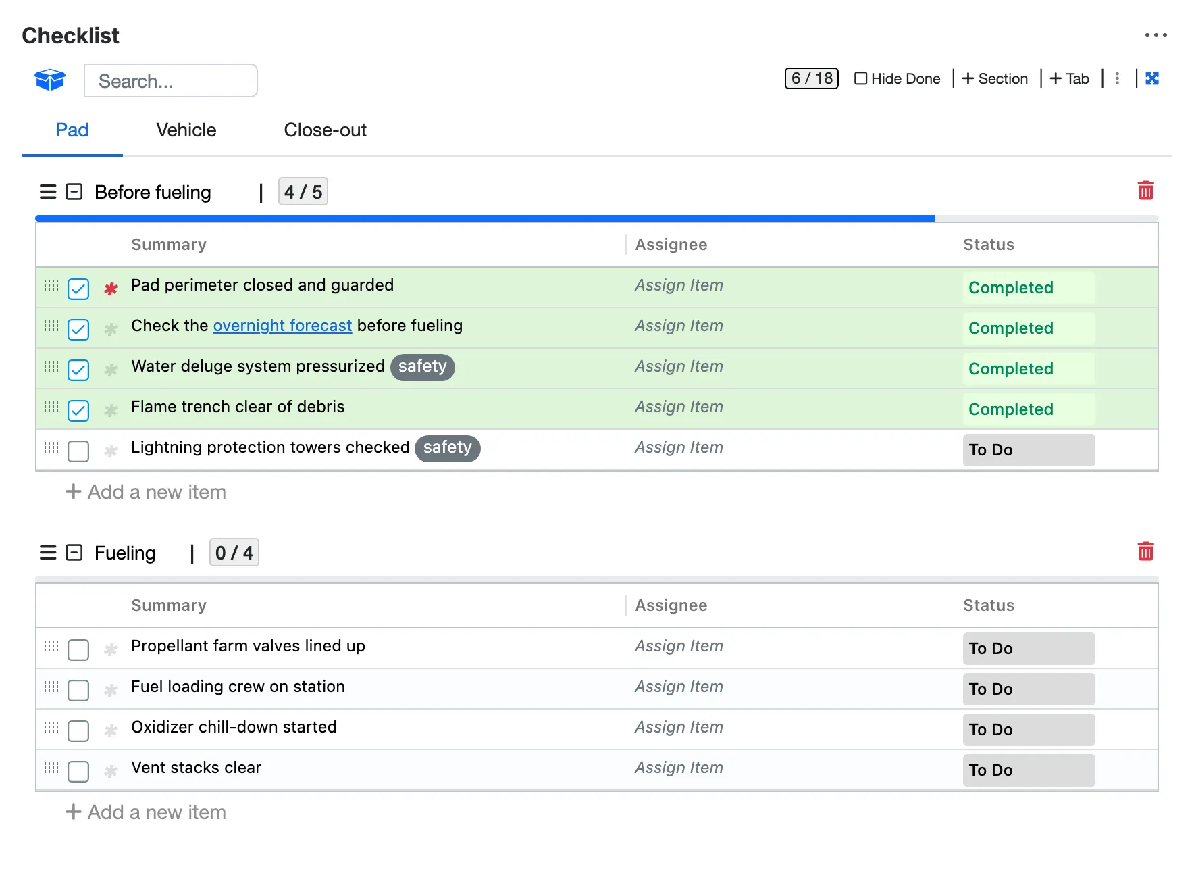Toggle red mandatory star on Pad perimeter item
Screen dimensions: 1194x869
coord(111,289)
